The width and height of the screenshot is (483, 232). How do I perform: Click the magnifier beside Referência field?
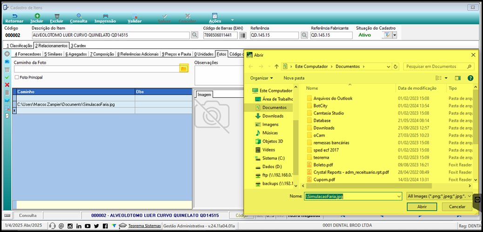coord(304,35)
